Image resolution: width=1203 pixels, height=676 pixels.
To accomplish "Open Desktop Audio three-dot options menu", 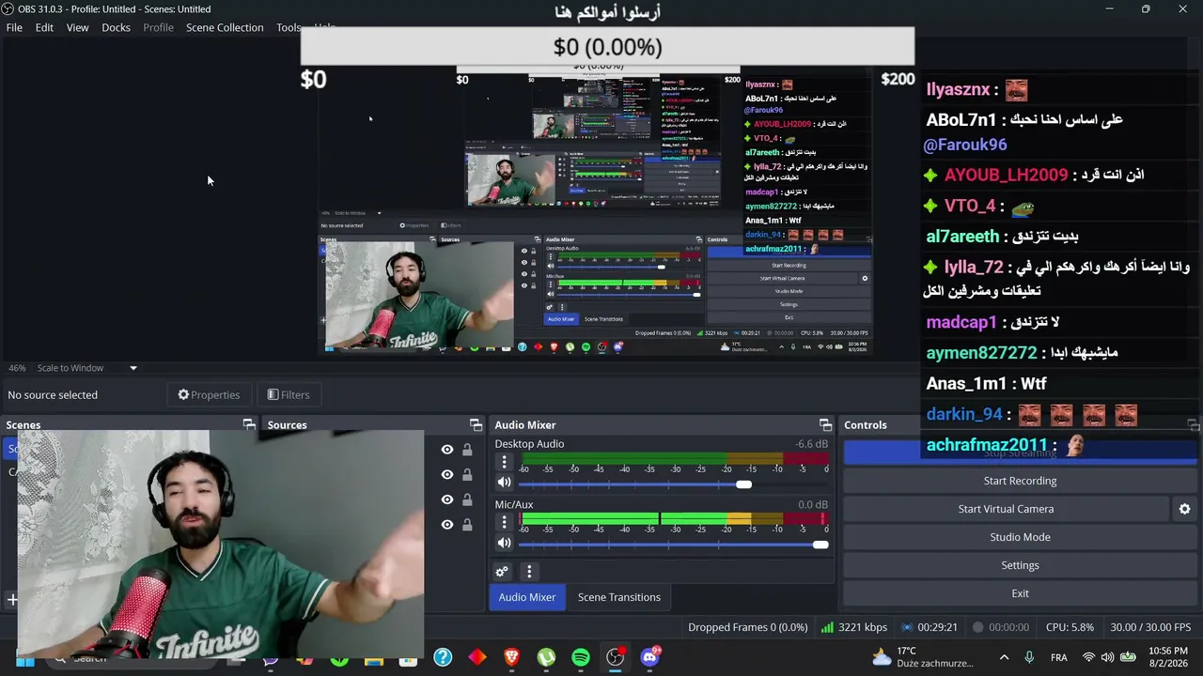I will (504, 462).
